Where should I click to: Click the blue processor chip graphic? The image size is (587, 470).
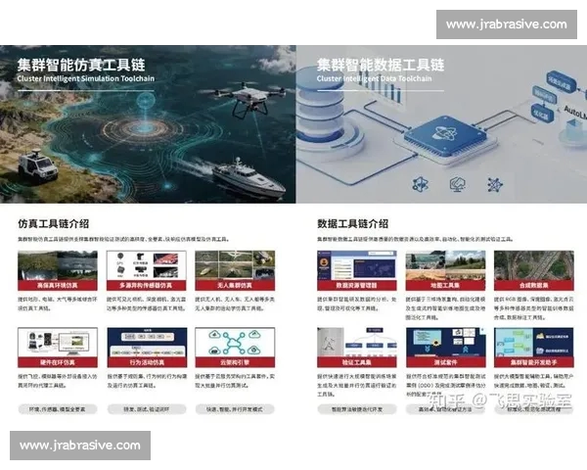click(x=447, y=136)
